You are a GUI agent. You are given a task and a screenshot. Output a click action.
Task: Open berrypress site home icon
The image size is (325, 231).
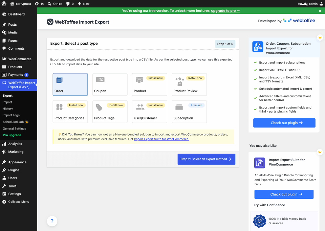[12, 4]
